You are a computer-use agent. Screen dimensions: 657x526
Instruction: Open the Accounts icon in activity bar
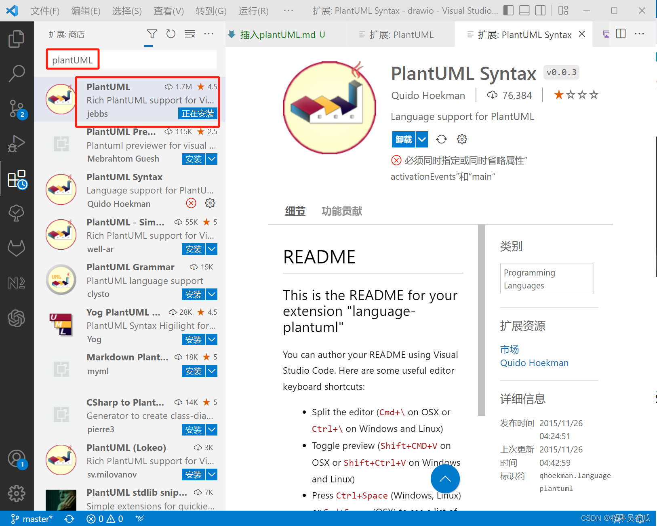(x=17, y=459)
